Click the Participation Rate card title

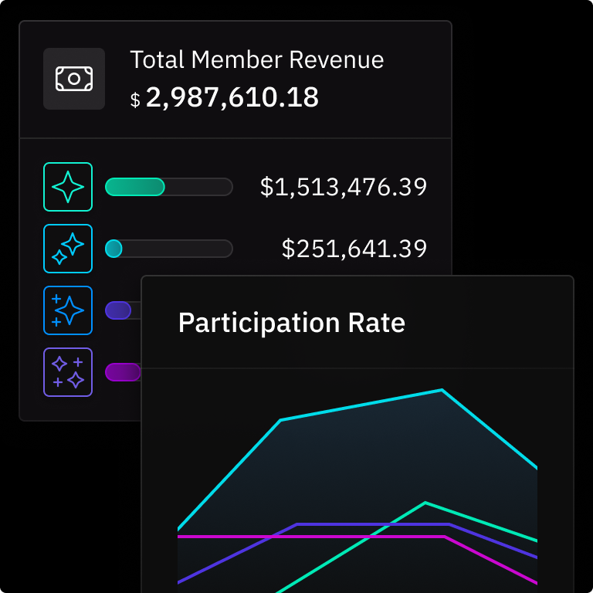coord(292,323)
